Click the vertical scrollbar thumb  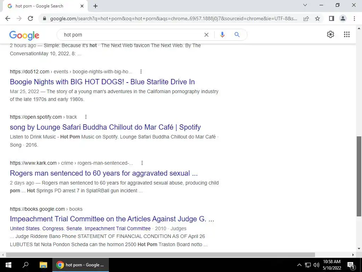(359, 176)
